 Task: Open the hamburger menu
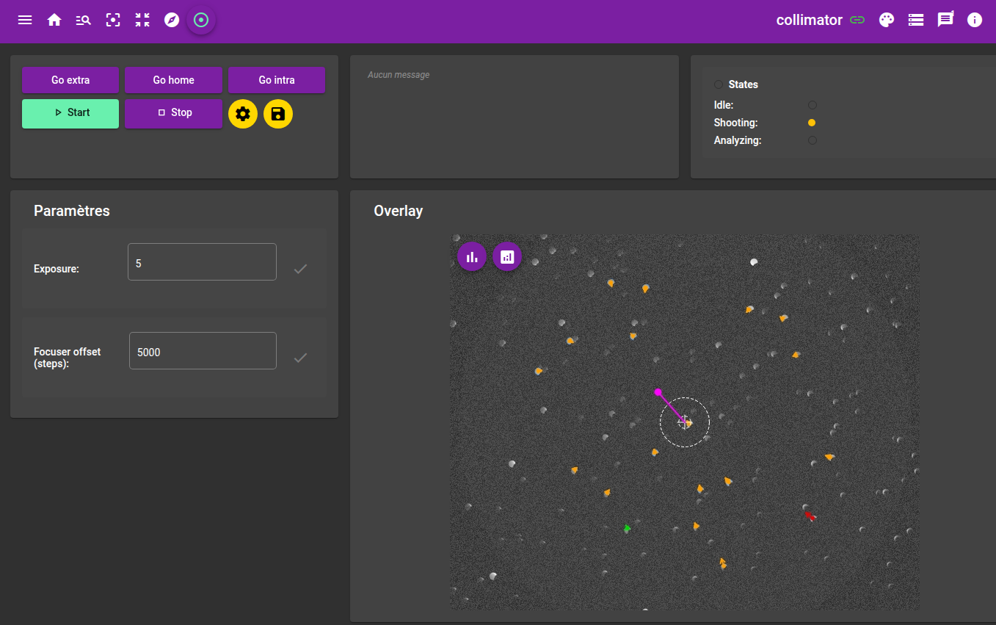[25, 20]
